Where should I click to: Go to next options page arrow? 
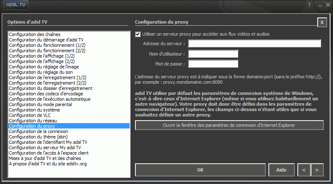[317, 170]
